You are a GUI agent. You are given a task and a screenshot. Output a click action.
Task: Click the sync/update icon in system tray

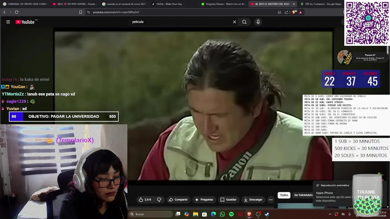click(x=336, y=214)
